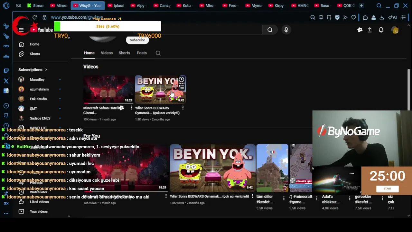The image size is (412, 232).
Task: Open options for Minecraft Safran Hotel video
Action: (131, 108)
